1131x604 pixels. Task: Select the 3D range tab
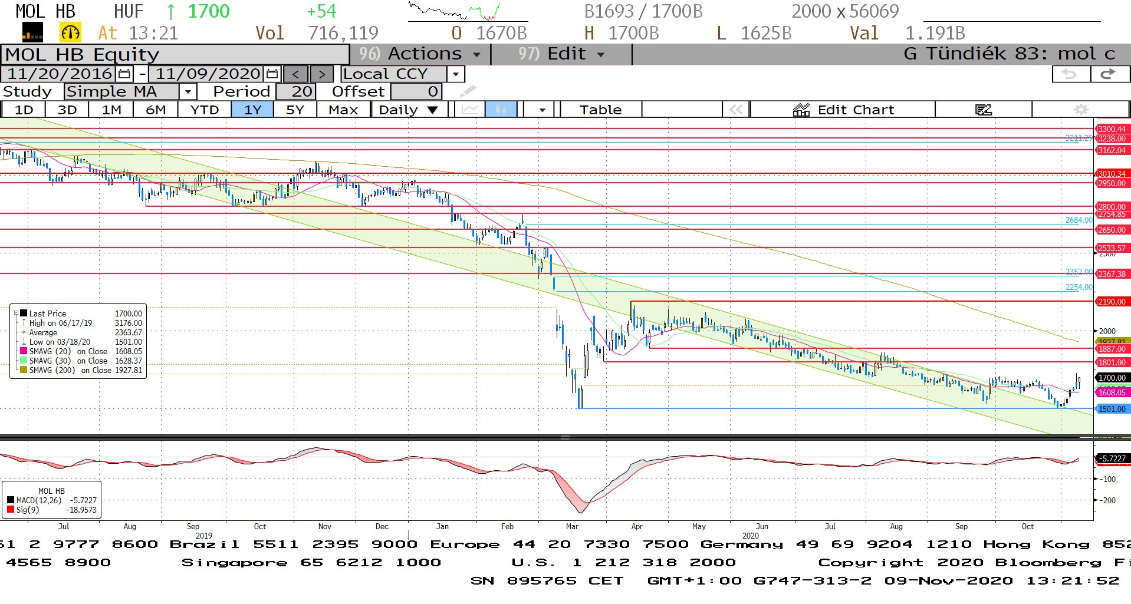tap(67, 110)
